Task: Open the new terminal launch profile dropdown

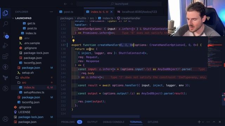Action: click(203, 122)
